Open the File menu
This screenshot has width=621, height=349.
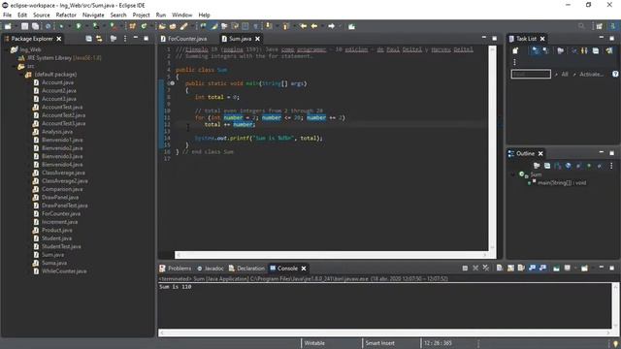7,16
